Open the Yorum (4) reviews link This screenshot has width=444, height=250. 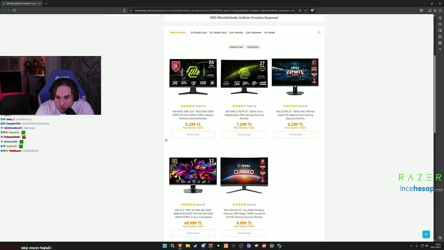click(x=251, y=106)
